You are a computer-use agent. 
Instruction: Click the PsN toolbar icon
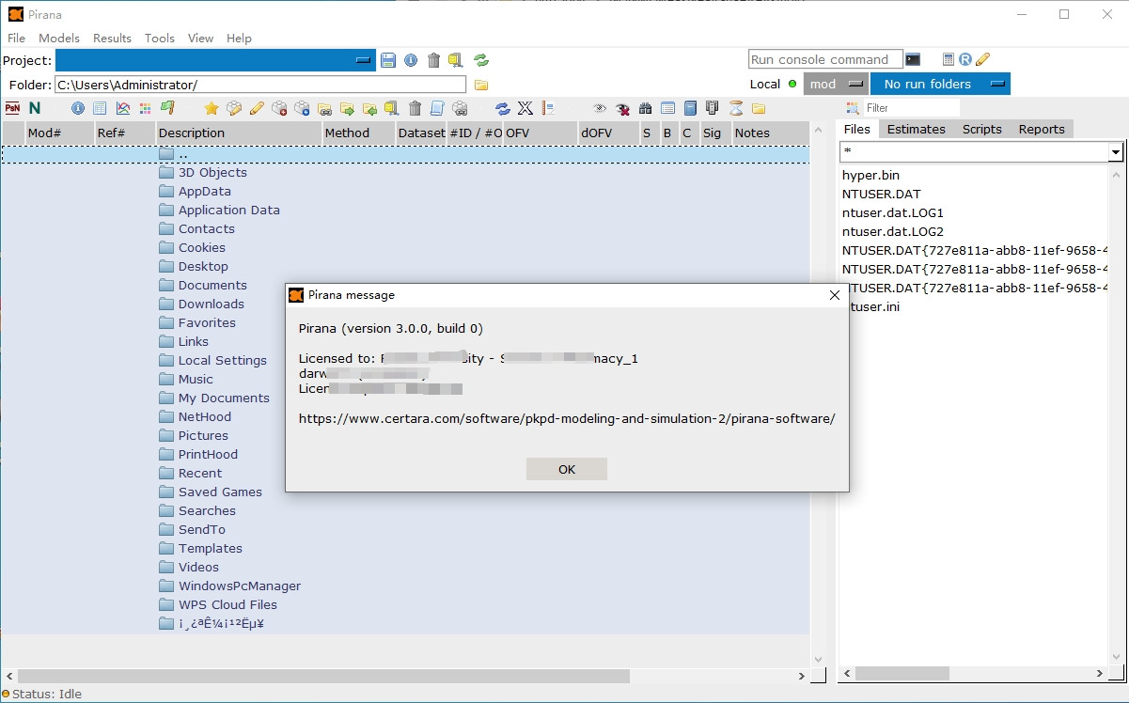pyautogui.click(x=12, y=108)
